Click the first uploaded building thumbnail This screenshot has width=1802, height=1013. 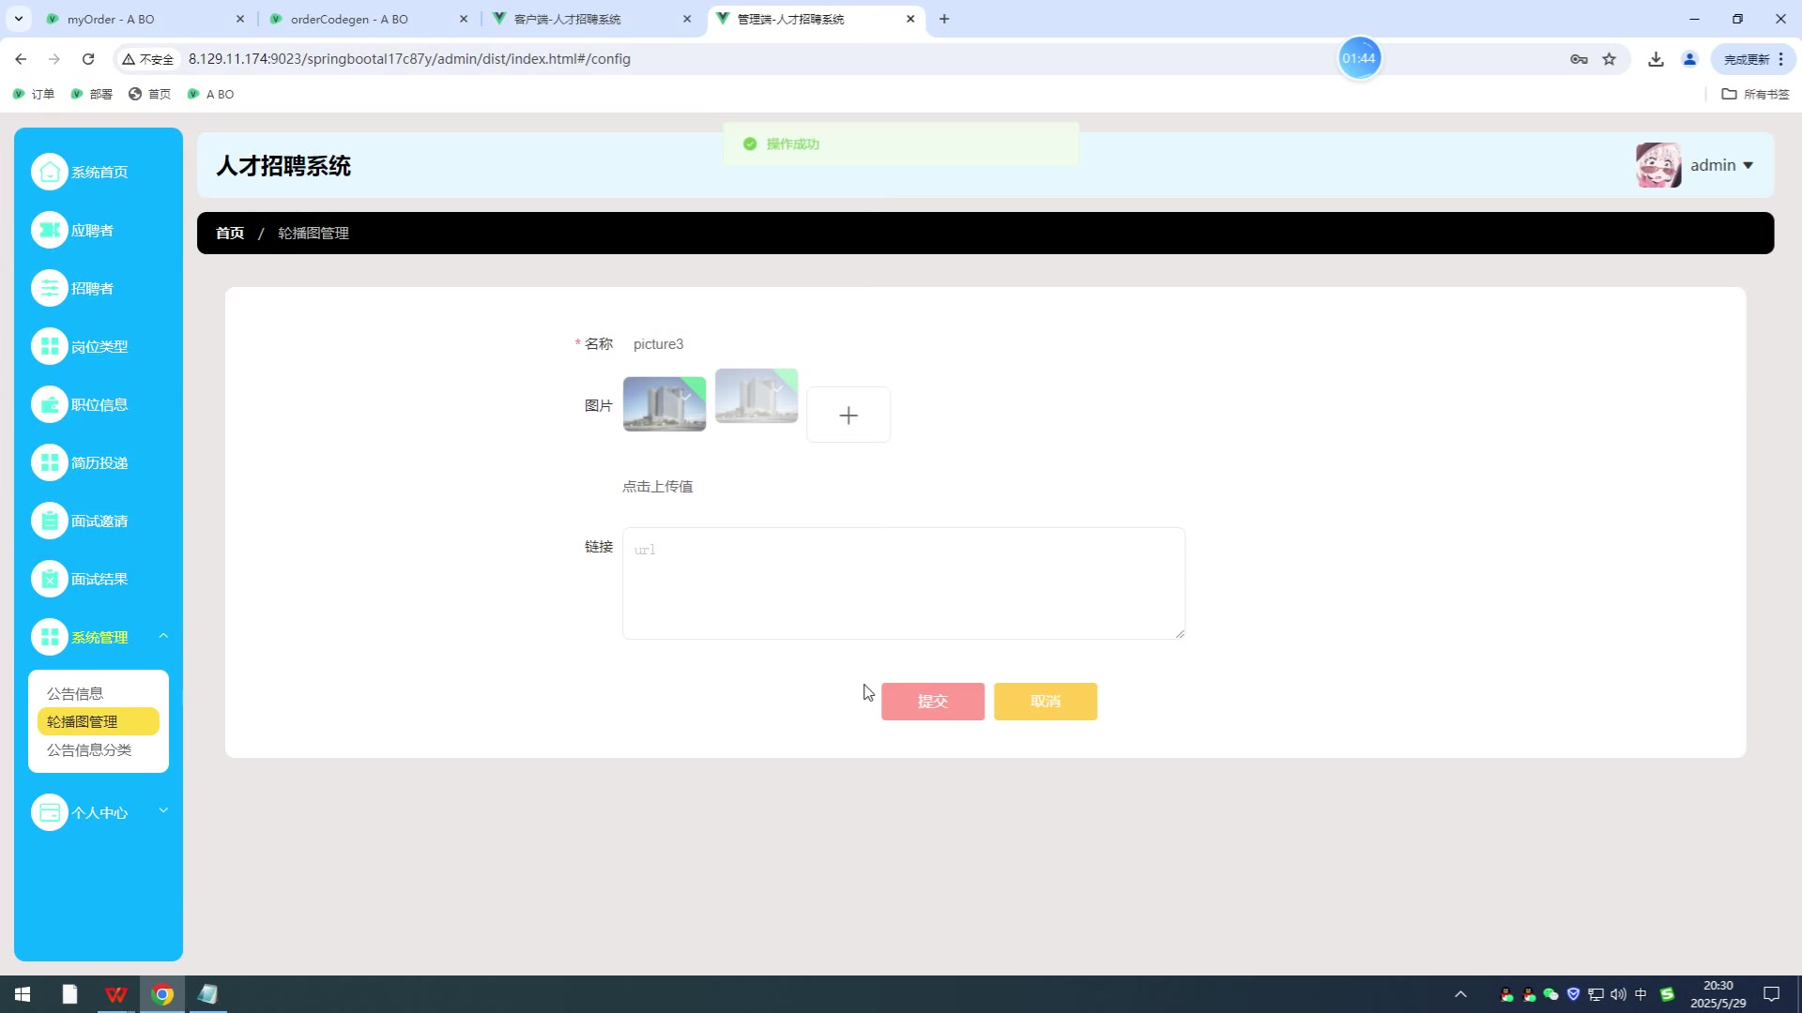(664, 403)
